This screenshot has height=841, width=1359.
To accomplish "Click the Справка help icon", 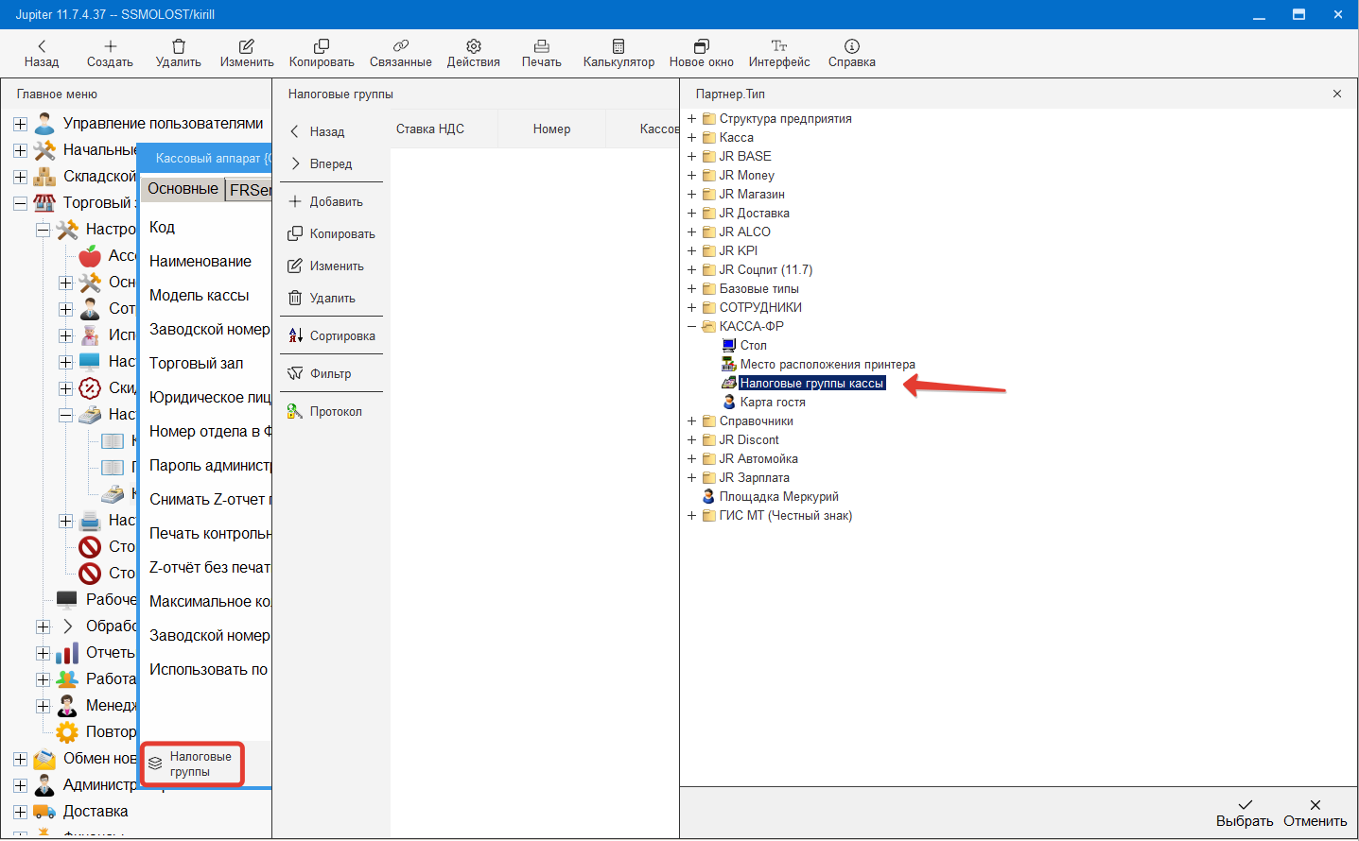I will point(851,46).
